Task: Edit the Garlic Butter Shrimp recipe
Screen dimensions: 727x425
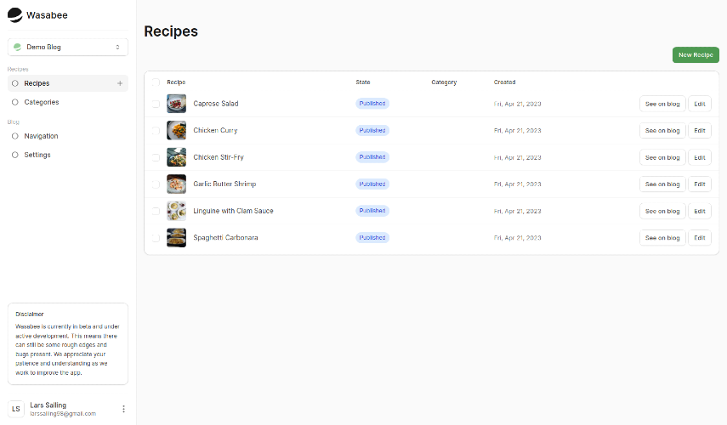Action: click(699, 184)
